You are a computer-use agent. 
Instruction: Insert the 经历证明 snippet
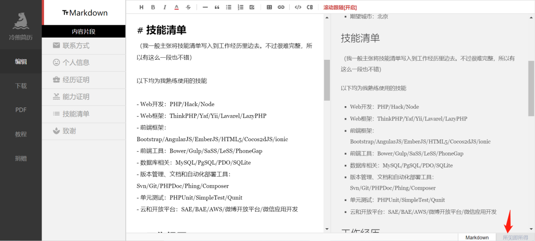[x=84, y=80]
